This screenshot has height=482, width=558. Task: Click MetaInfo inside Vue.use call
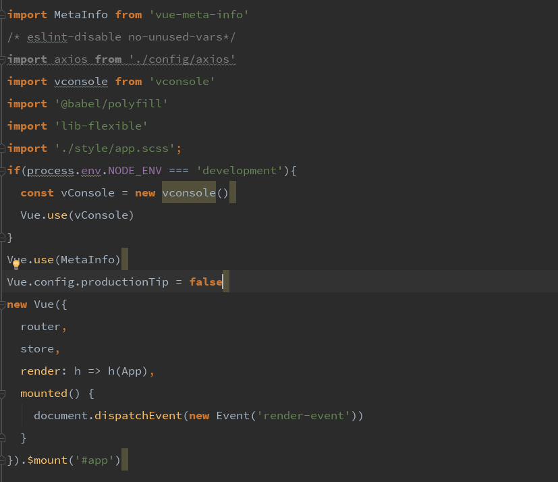[x=88, y=260]
